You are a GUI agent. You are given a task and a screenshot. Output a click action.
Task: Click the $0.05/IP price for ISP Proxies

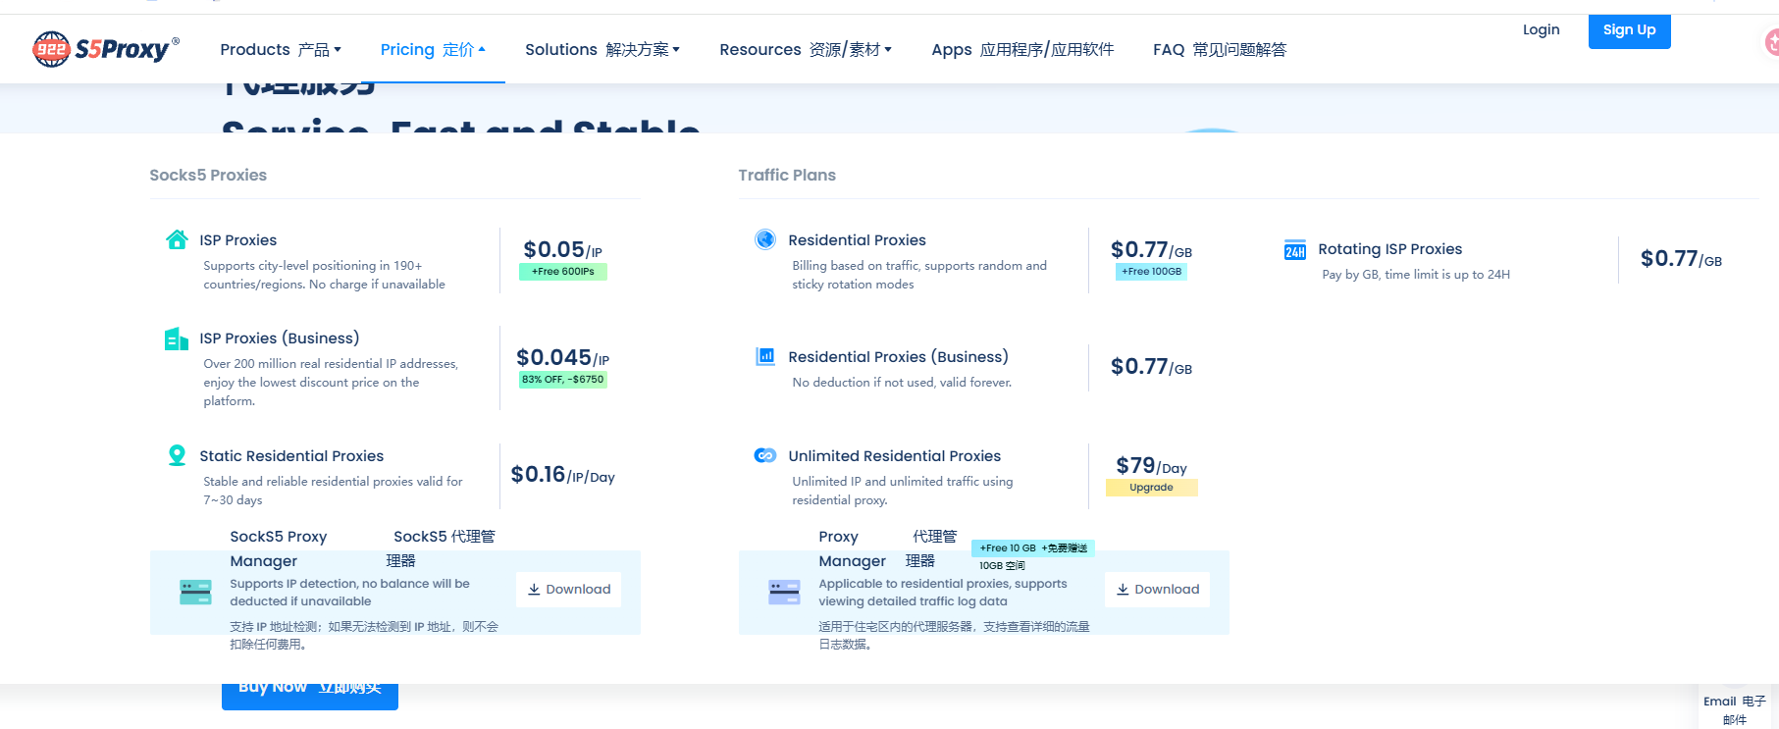(563, 250)
